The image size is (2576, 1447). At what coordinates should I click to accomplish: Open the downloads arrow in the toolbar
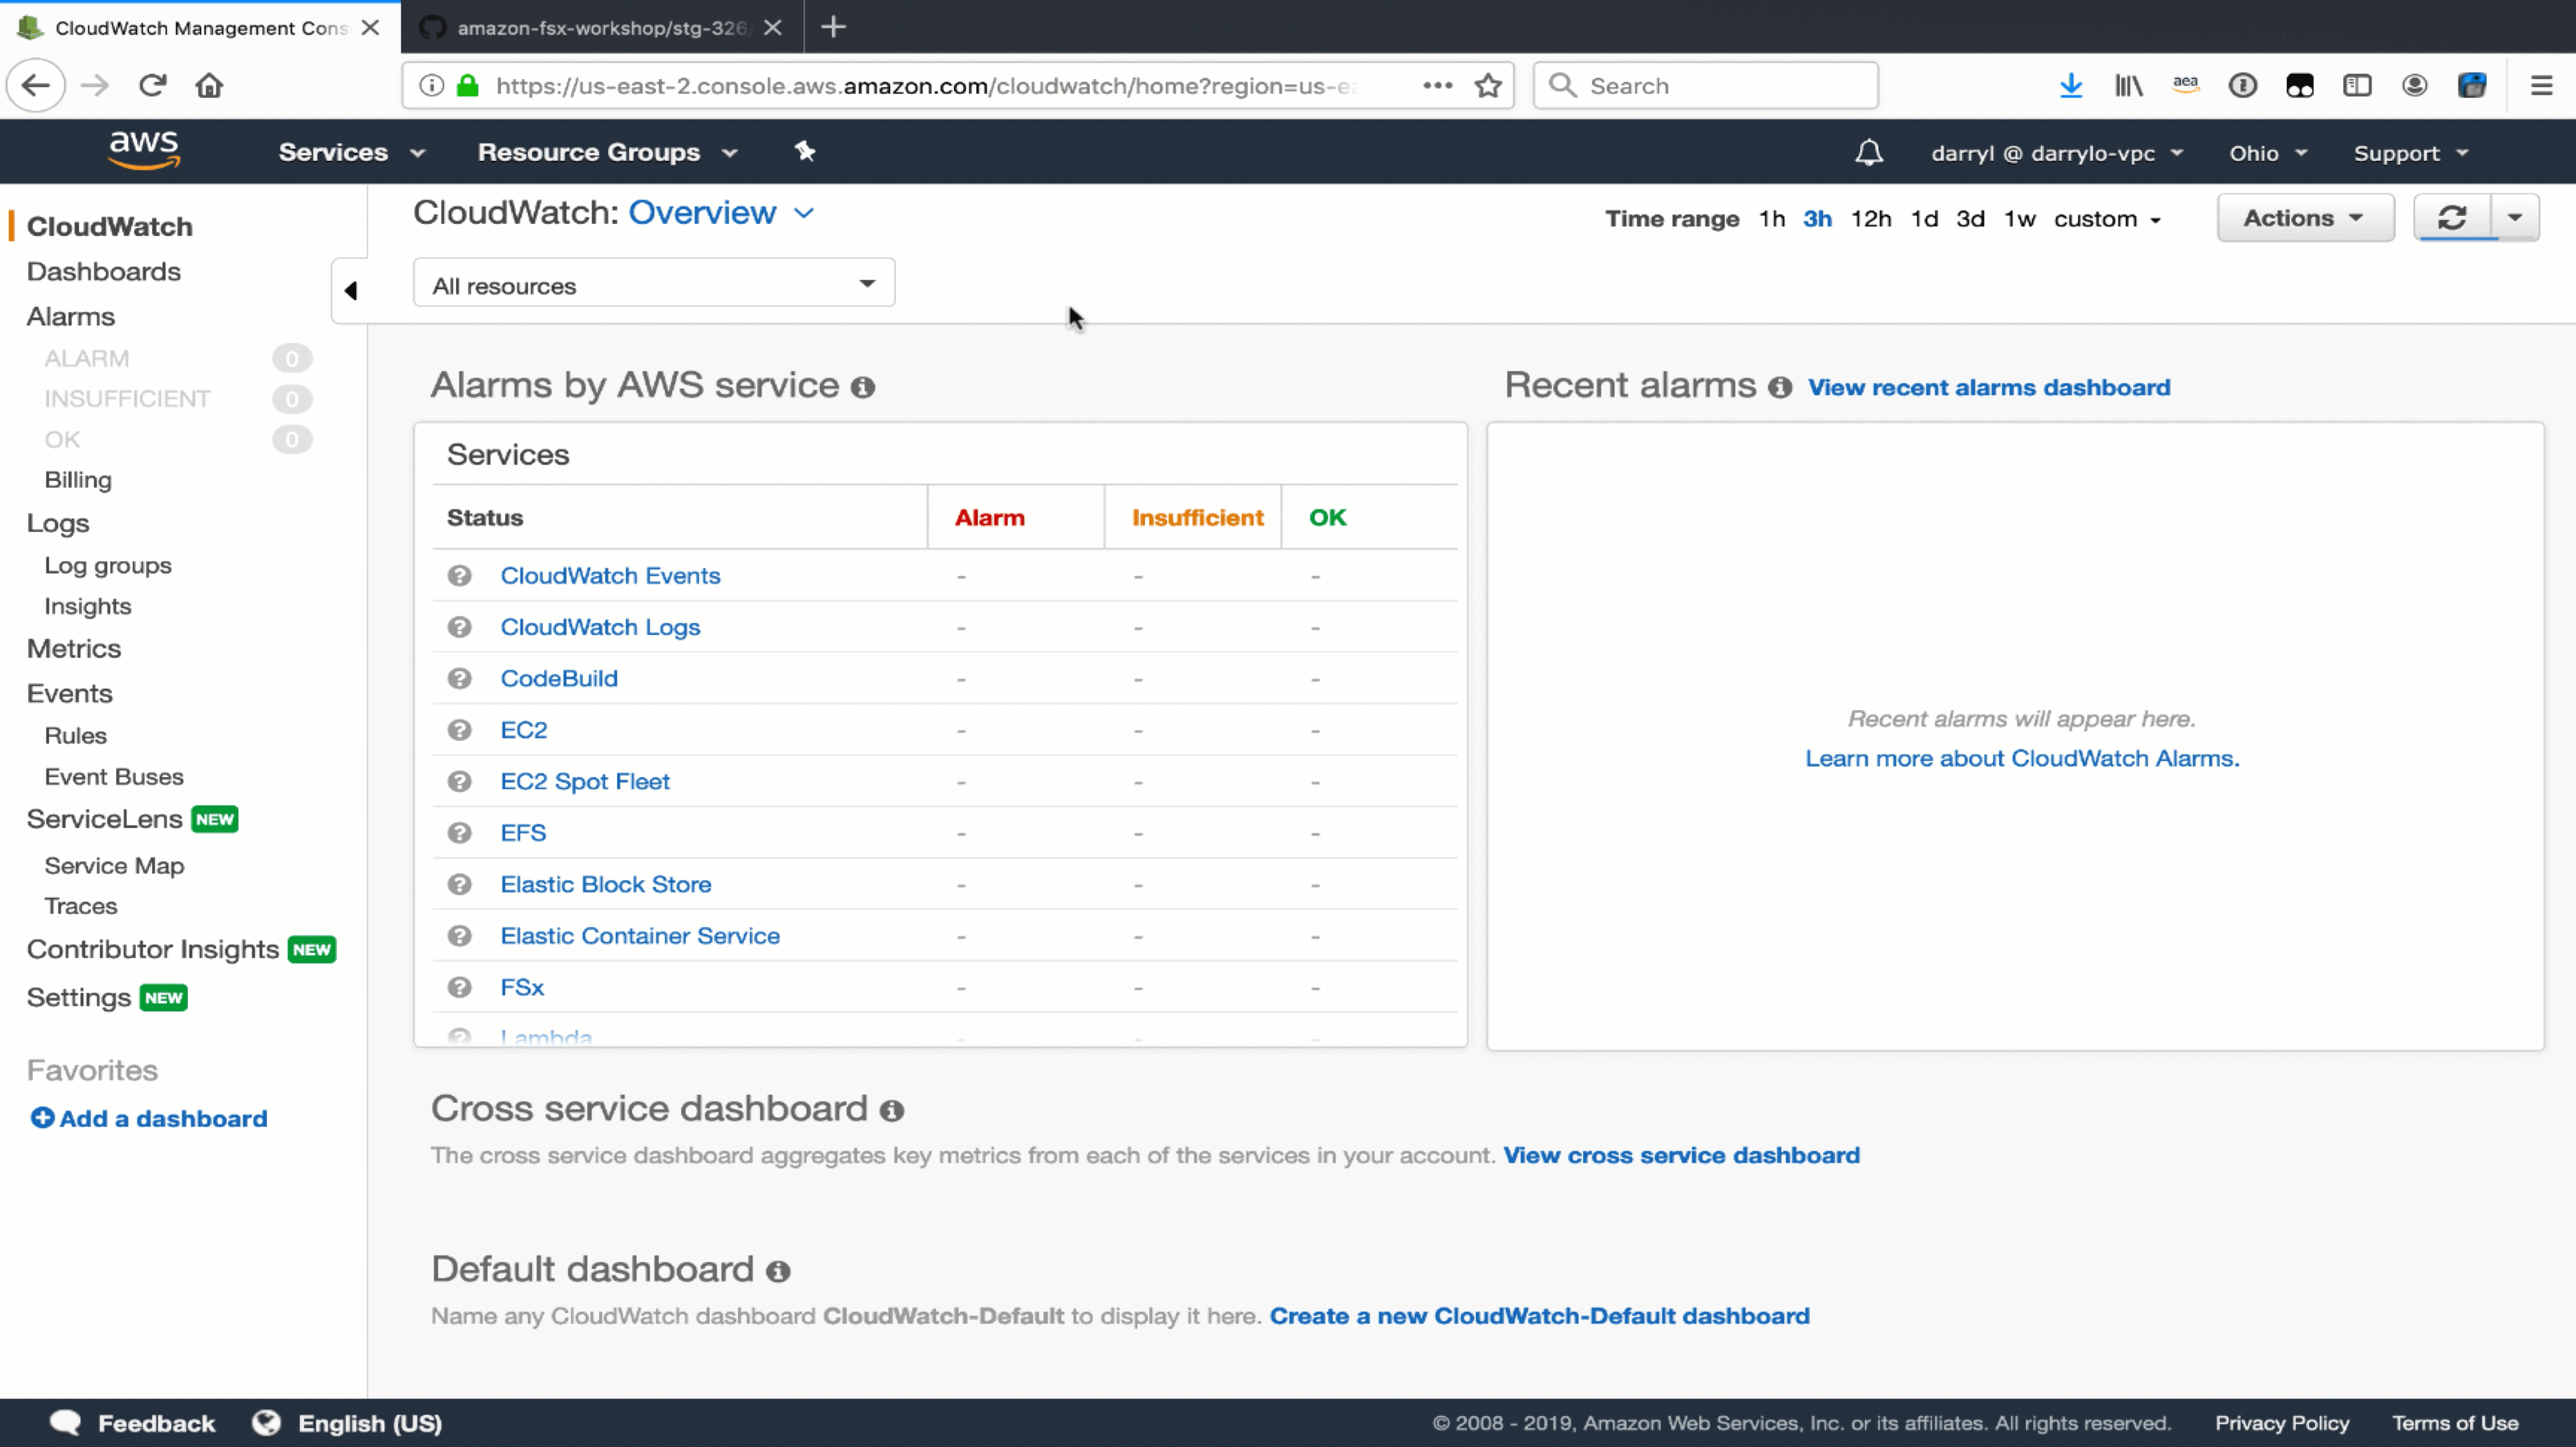[2071, 86]
